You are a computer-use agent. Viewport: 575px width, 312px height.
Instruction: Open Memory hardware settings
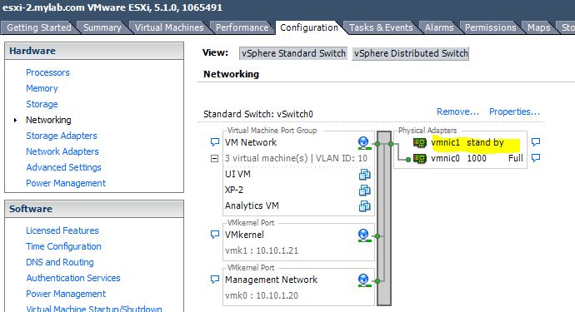tap(42, 89)
